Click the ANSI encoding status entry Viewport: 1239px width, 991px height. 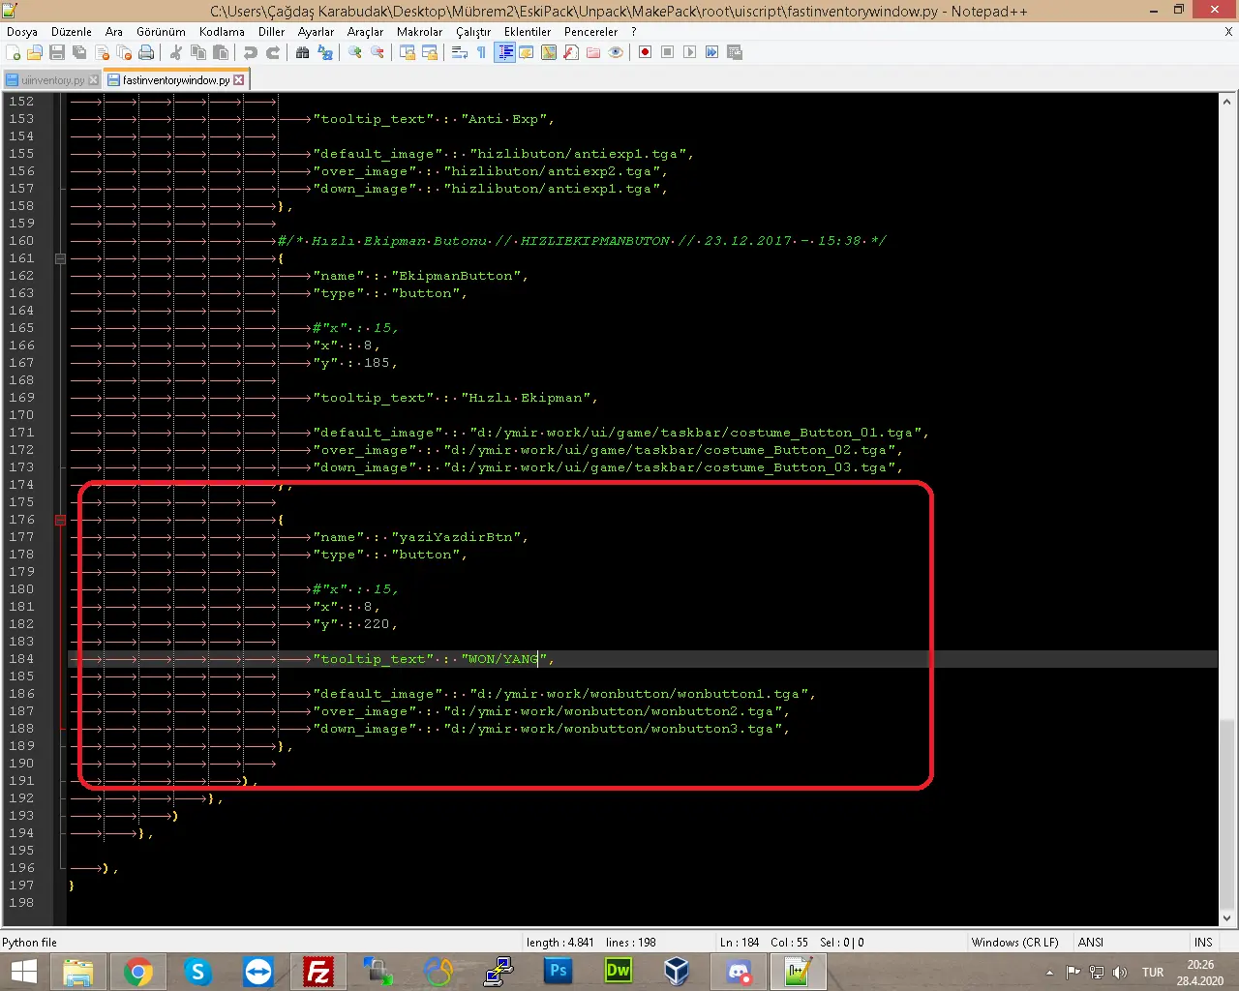1091,942
